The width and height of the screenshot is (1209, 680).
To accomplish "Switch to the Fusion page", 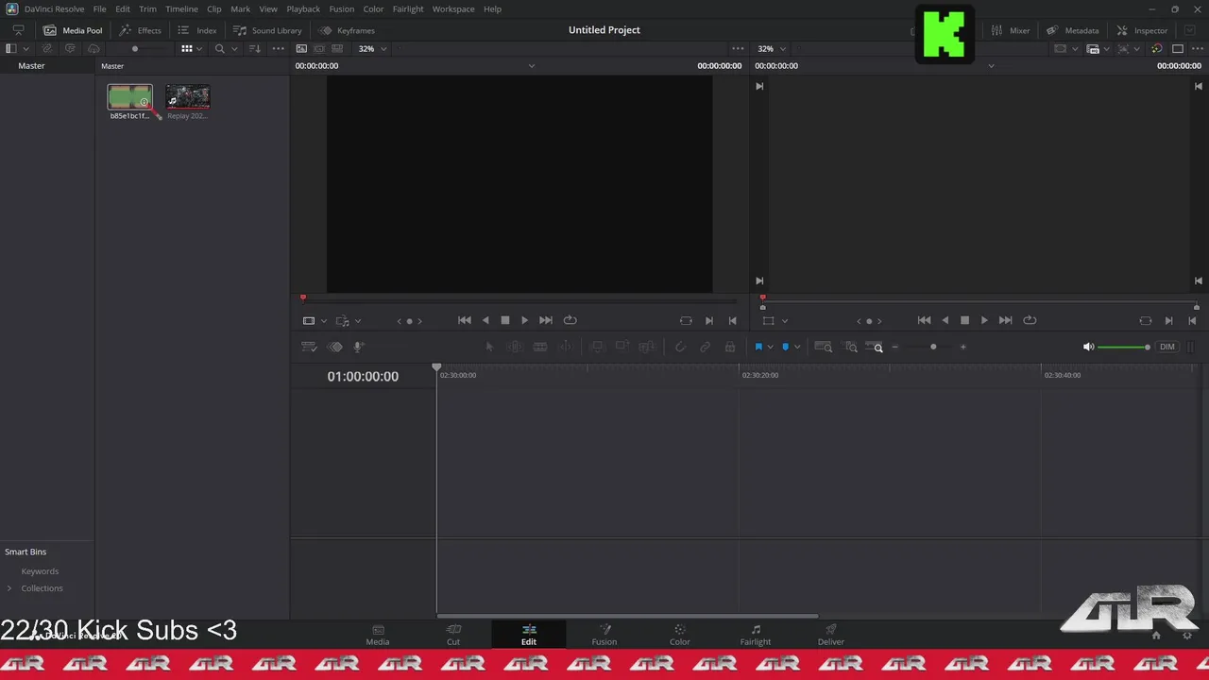I will (604, 635).
